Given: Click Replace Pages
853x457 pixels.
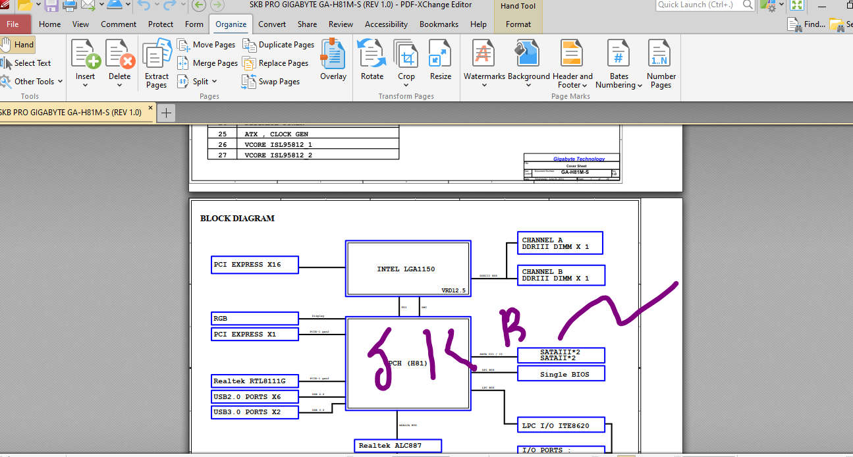Looking at the screenshot, I should click(x=275, y=63).
